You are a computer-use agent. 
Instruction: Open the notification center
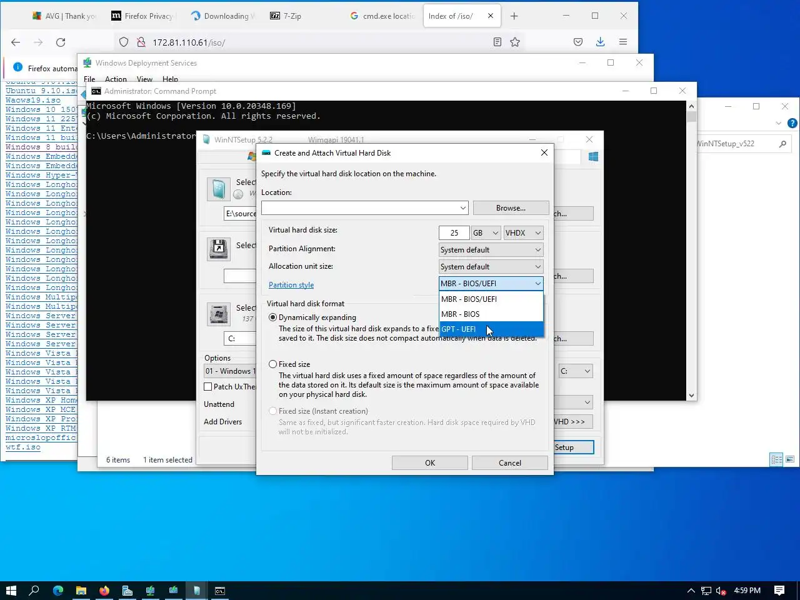click(779, 591)
